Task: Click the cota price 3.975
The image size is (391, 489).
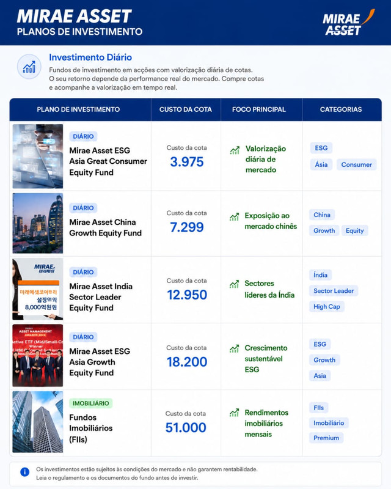Action: tap(187, 162)
